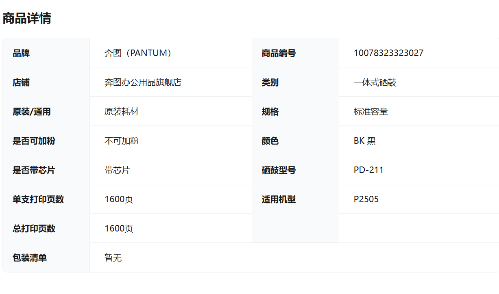Select the 商品编号 label
The width and height of the screenshot is (499, 294).
(x=279, y=53)
